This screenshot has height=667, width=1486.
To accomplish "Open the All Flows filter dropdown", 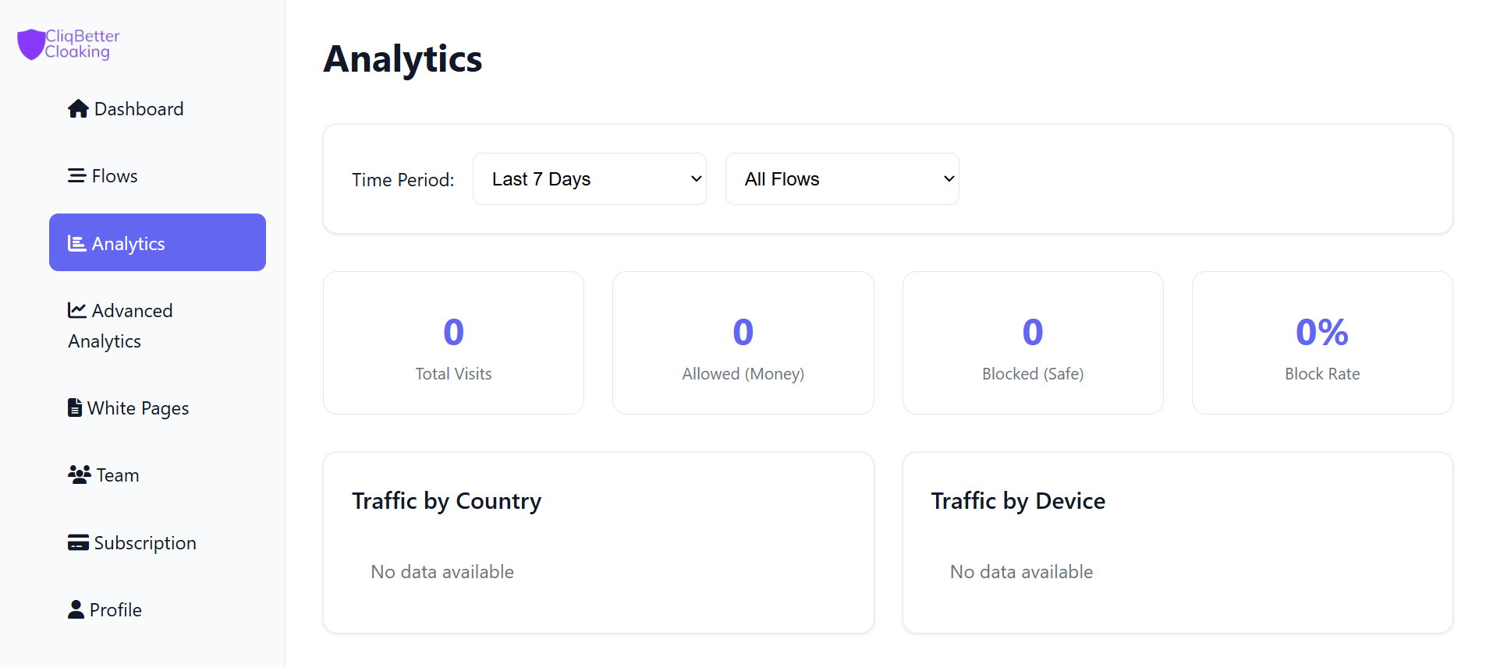I will (842, 179).
